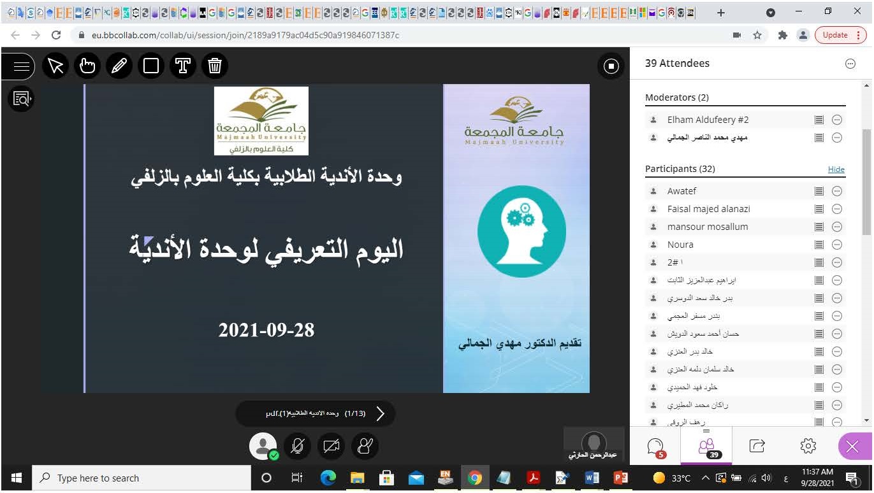Click the browser address bar URL

(245, 35)
